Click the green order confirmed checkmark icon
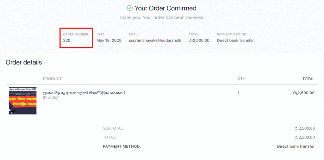 [x=129, y=8]
